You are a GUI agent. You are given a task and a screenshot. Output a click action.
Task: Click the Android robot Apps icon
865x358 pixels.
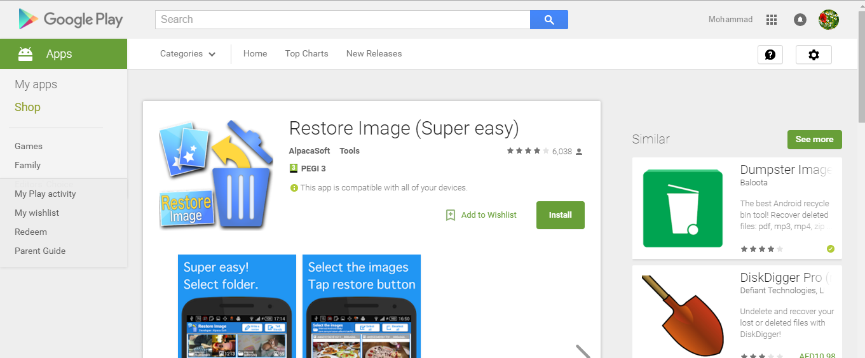pos(25,54)
